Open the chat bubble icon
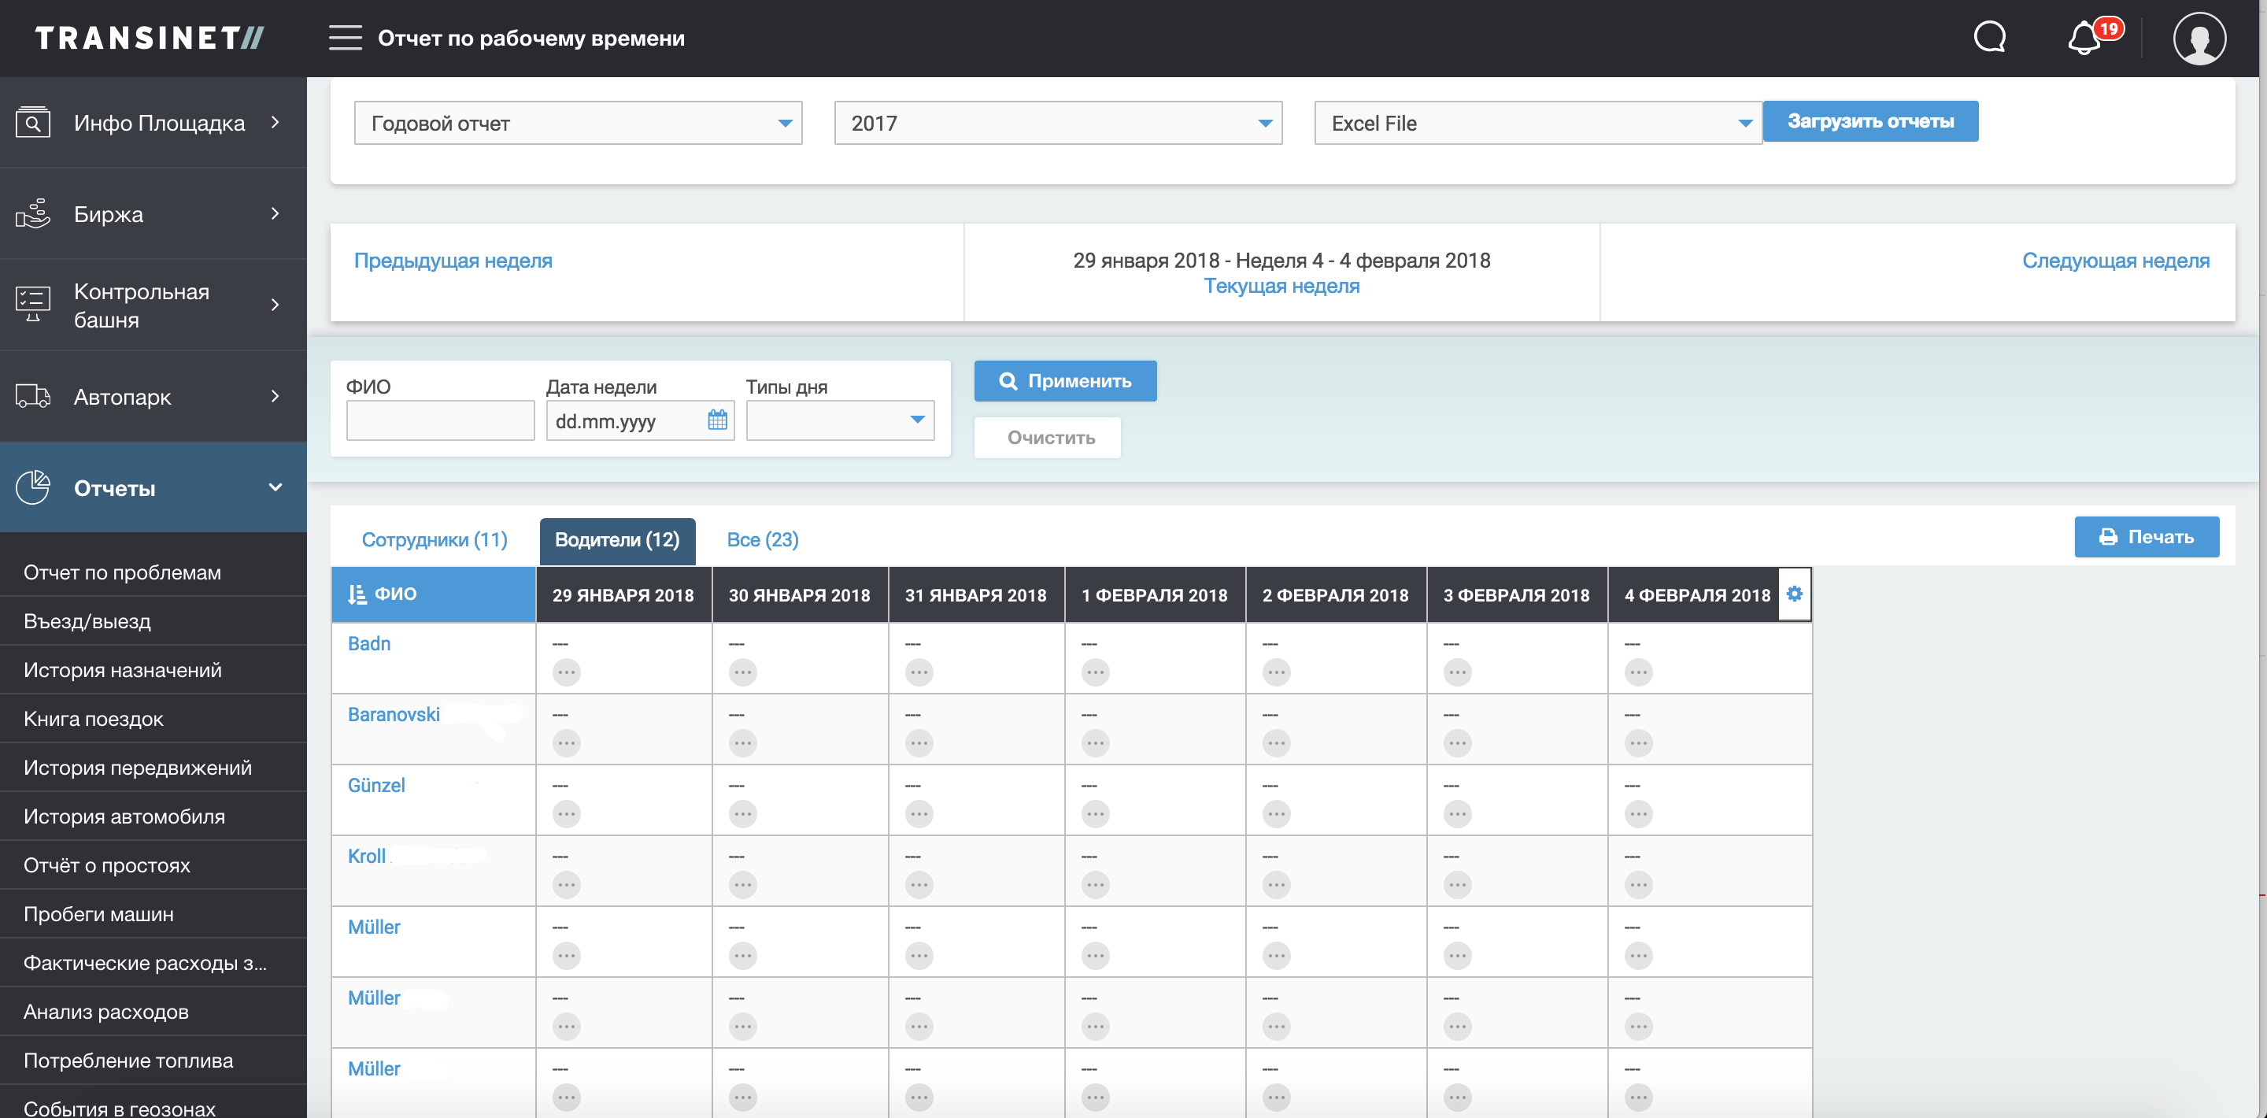 click(x=1989, y=38)
